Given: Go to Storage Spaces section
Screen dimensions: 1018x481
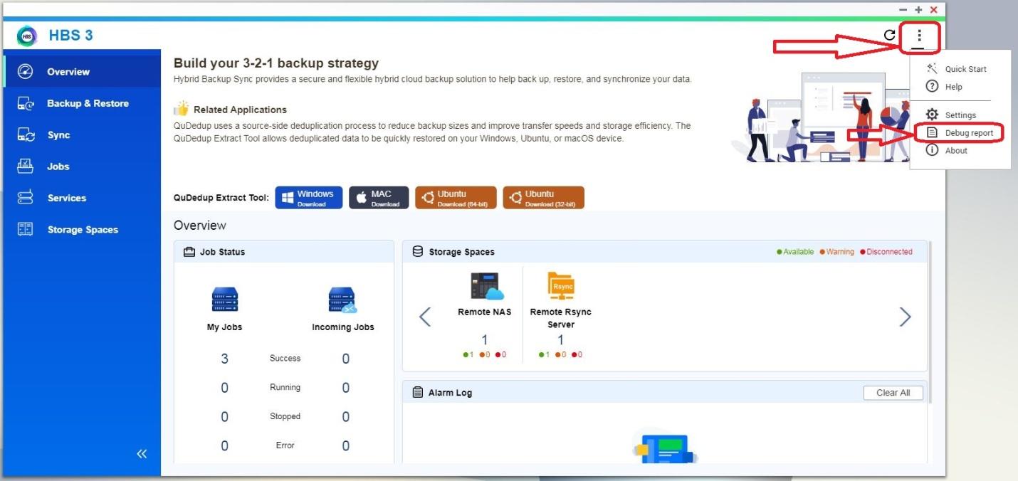Looking at the screenshot, I should [82, 229].
